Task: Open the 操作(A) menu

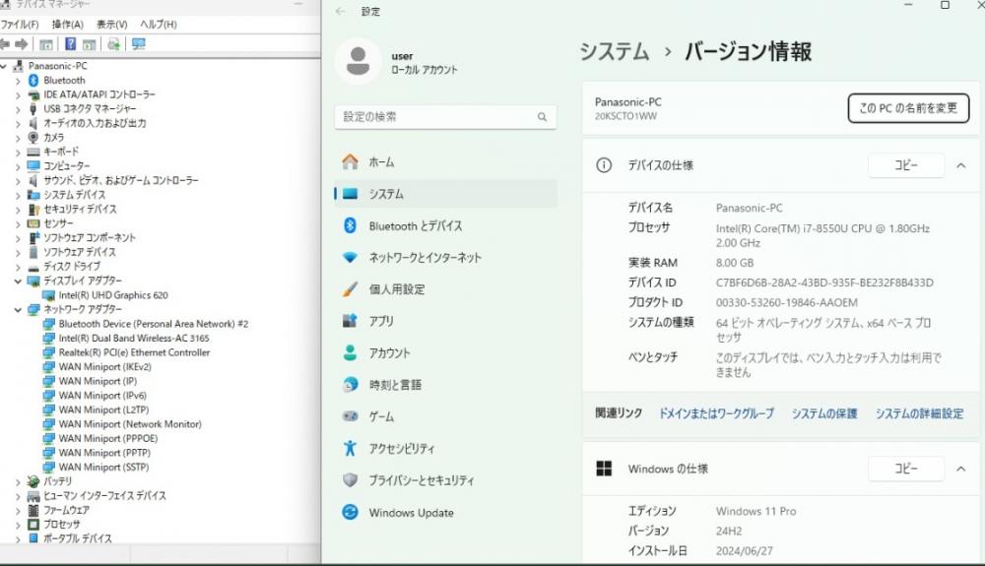Action: click(67, 25)
